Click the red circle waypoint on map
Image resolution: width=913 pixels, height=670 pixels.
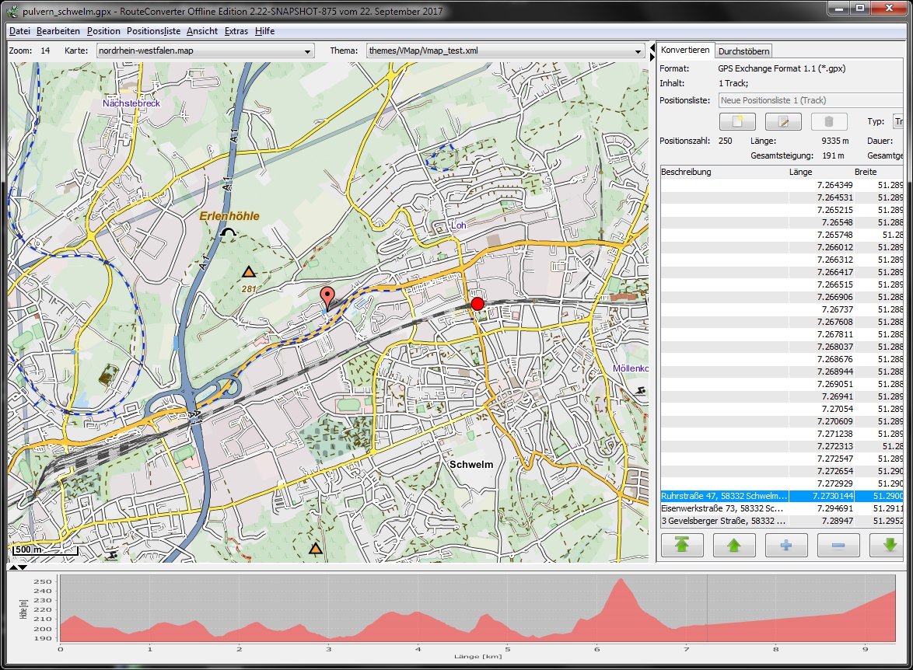pyautogui.click(x=477, y=303)
